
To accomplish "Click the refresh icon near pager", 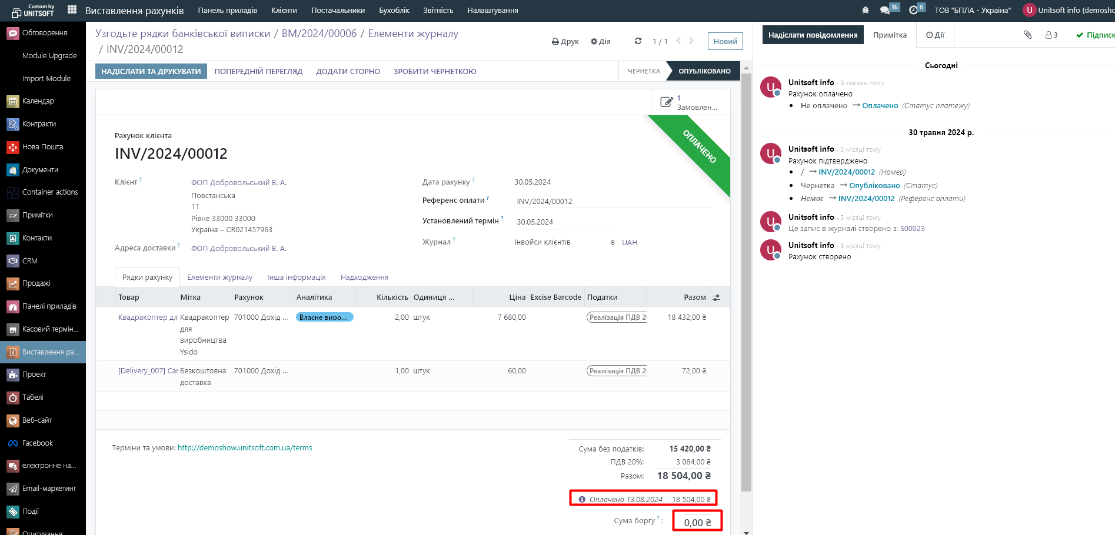I will coord(638,41).
